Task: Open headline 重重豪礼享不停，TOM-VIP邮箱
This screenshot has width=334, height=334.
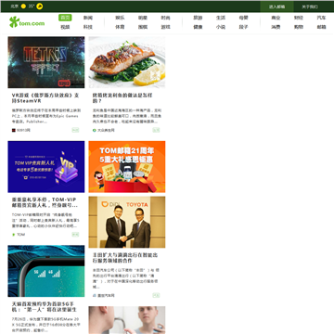Action: click(x=45, y=202)
